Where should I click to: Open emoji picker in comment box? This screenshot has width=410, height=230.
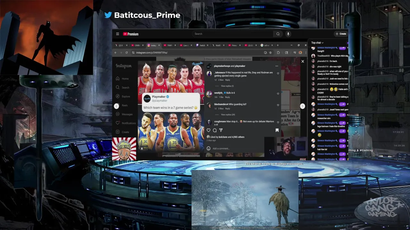coord(209,149)
